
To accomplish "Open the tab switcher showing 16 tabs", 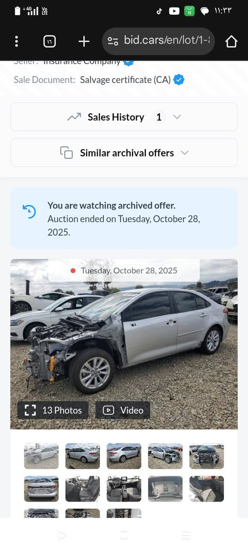I will click(x=49, y=42).
